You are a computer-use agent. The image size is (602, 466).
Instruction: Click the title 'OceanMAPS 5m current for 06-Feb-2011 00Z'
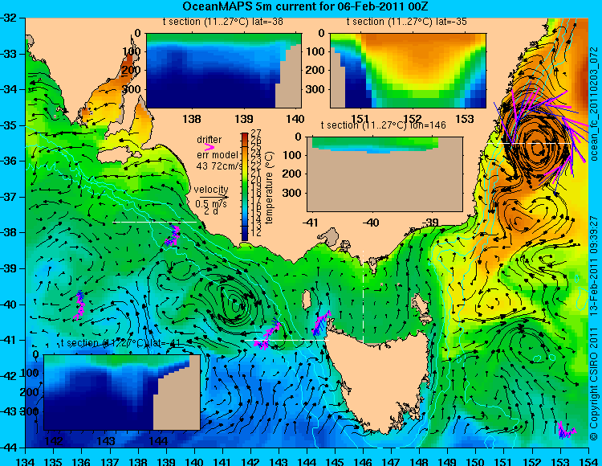point(305,6)
